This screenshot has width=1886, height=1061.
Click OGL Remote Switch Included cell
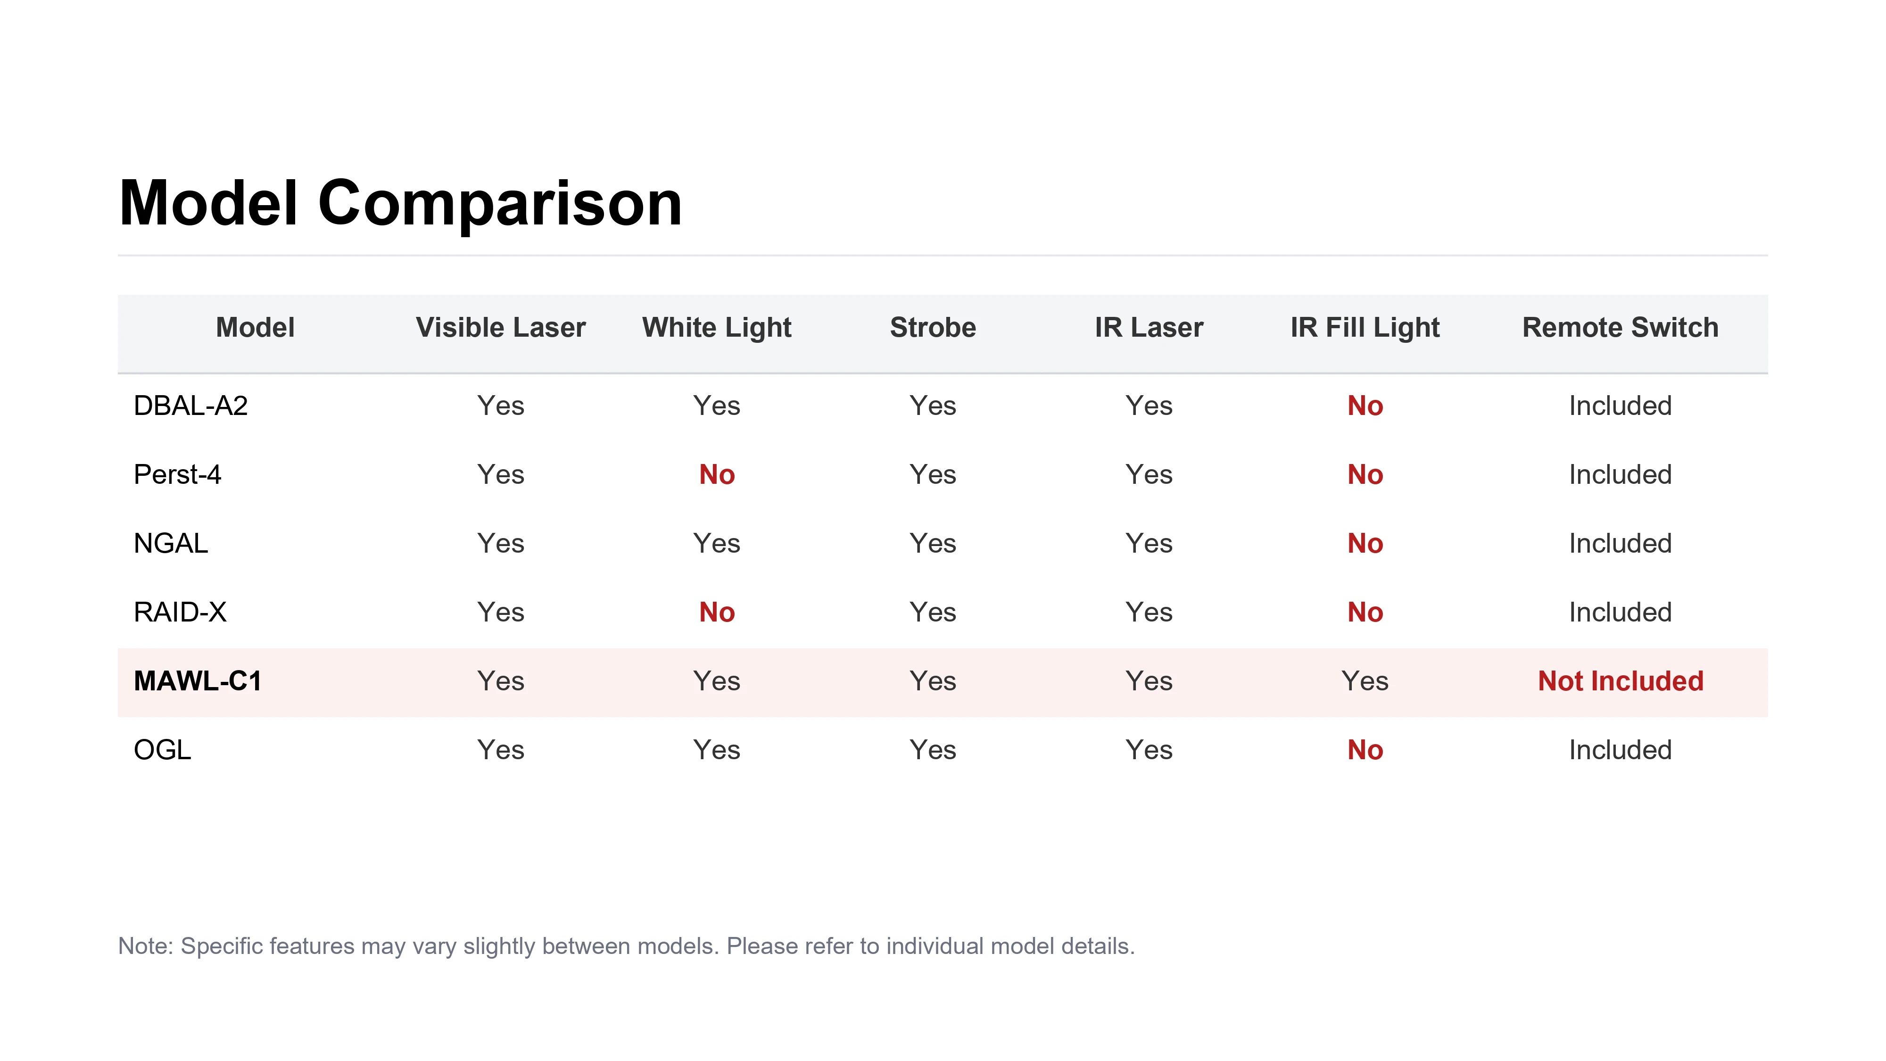pos(1620,750)
